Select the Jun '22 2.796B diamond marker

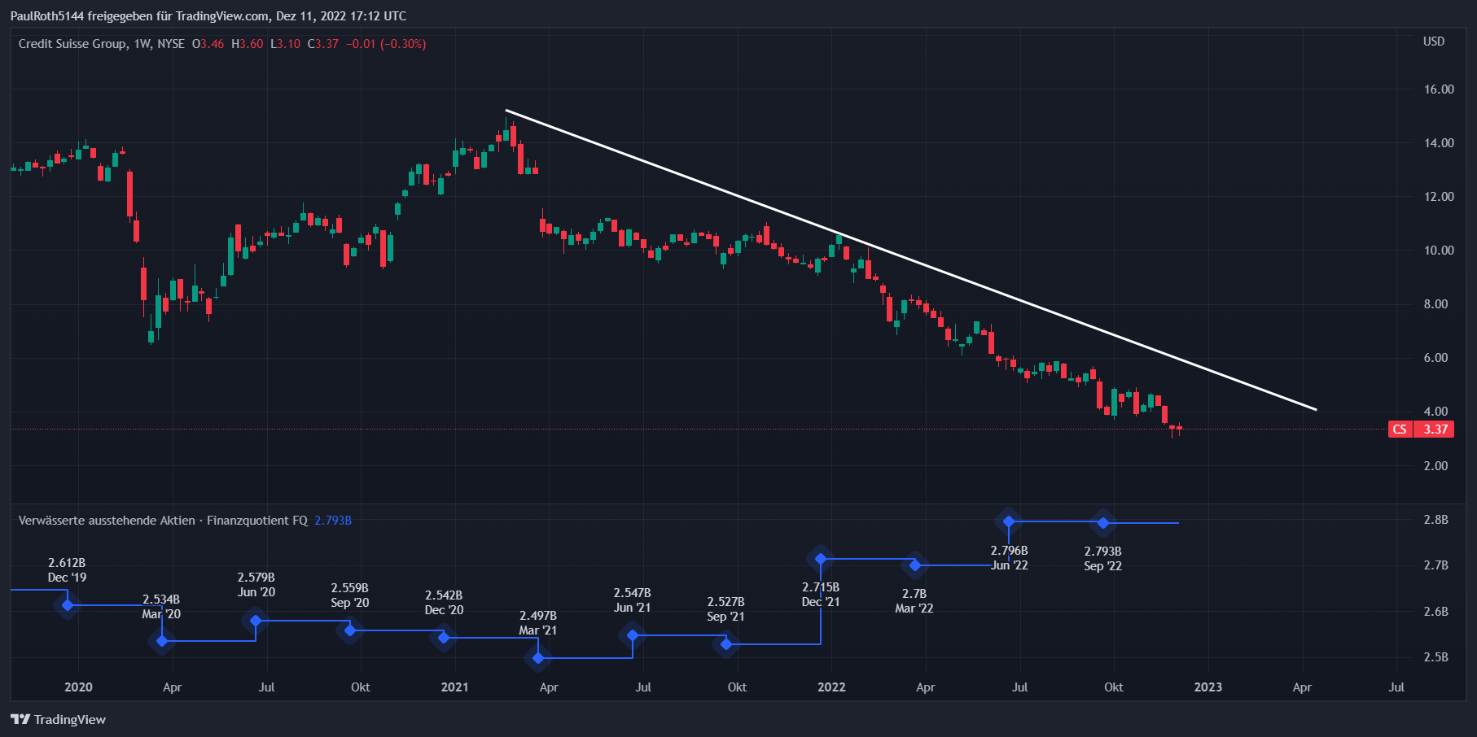click(1009, 521)
